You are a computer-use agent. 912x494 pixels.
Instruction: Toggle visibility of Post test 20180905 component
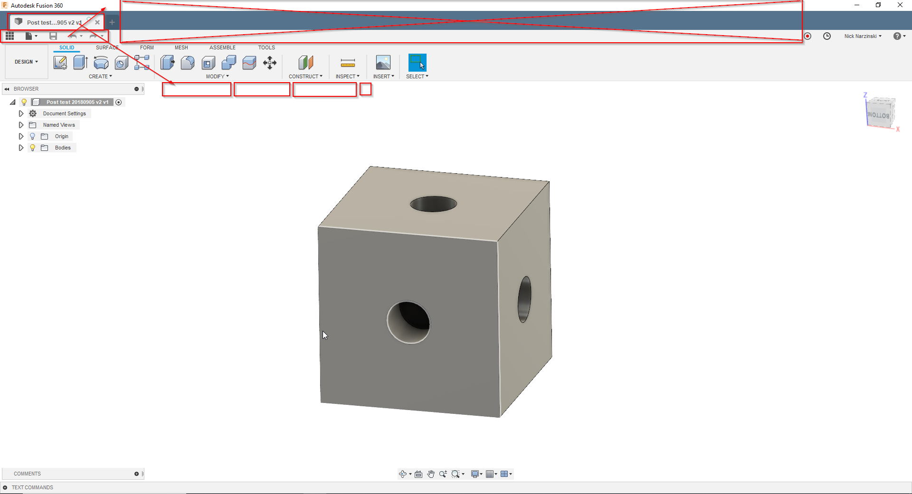pos(24,102)
